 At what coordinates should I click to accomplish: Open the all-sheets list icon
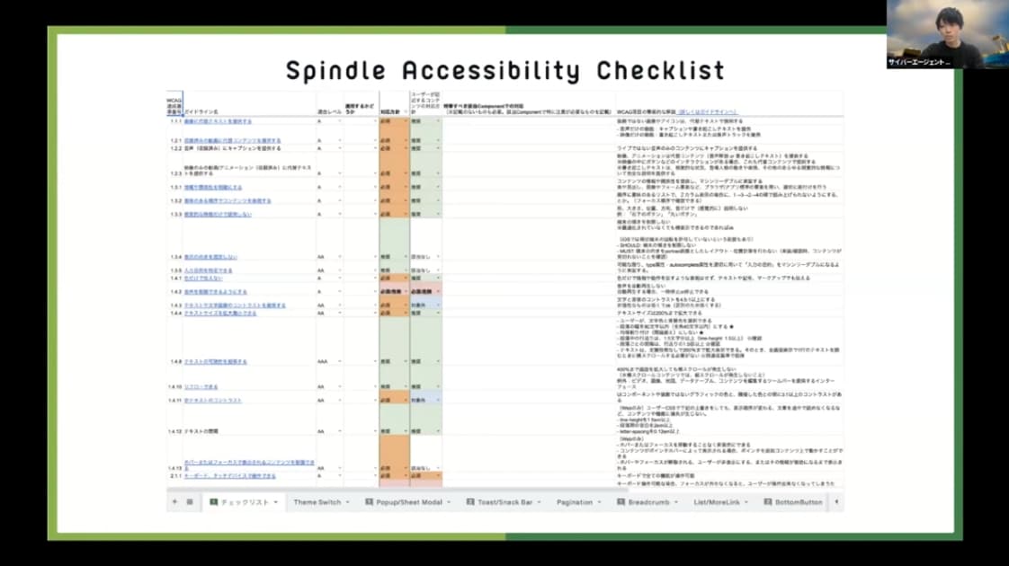[190, 501]
